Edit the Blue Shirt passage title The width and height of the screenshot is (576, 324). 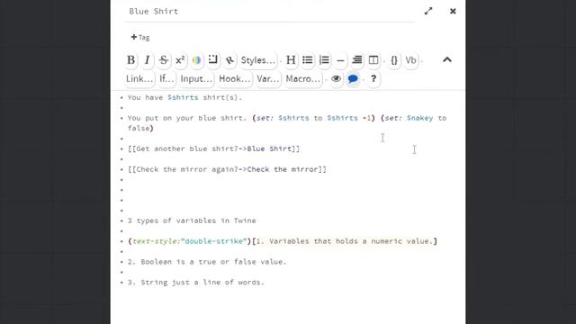pyautogui.click(x=270, y=12)
